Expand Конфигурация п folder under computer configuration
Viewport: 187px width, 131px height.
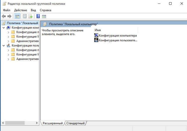[x=8, y=32]
